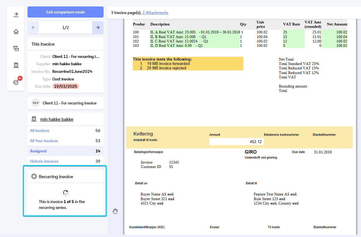Click invoice number RecurrInv01June2024
This screenshot has height=237, width=361.
(72, 71)
